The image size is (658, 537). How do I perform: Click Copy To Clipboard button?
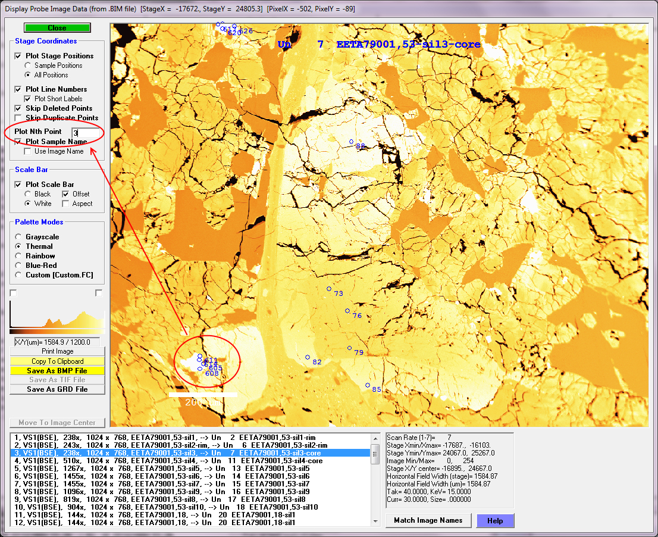click(x=57, y=361)
